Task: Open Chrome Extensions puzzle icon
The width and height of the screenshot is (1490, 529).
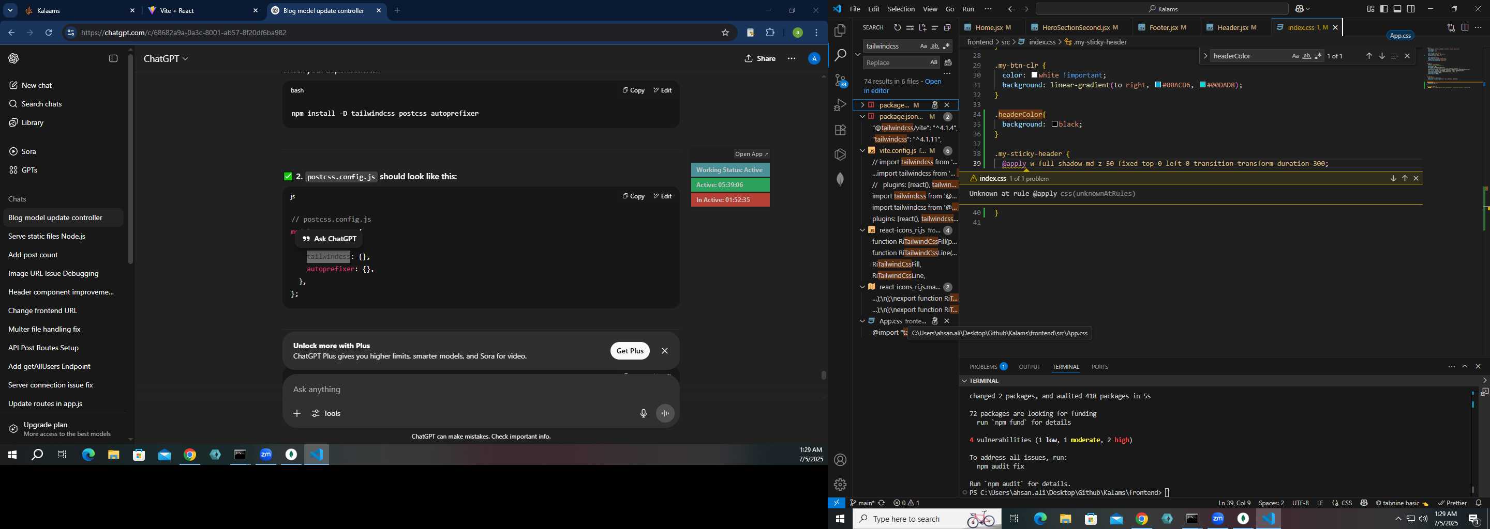Action: [770, 33]
